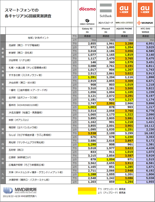Select the すすきの駅 row label

coord(25,75)
